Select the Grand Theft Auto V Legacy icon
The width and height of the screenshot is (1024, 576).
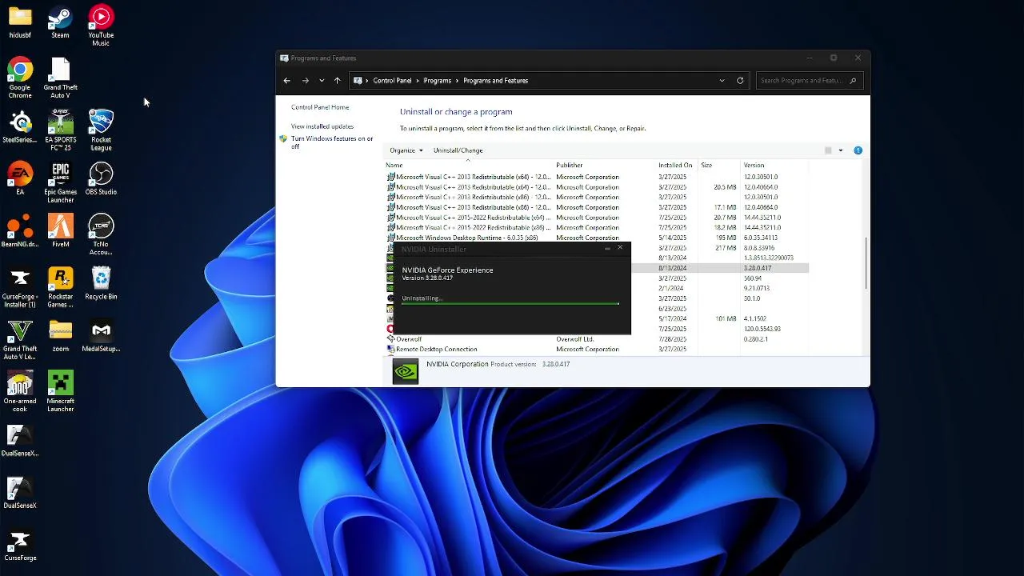20,340
